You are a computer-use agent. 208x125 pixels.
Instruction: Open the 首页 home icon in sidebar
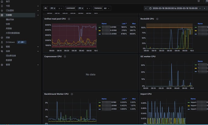(x=2, y=2)
